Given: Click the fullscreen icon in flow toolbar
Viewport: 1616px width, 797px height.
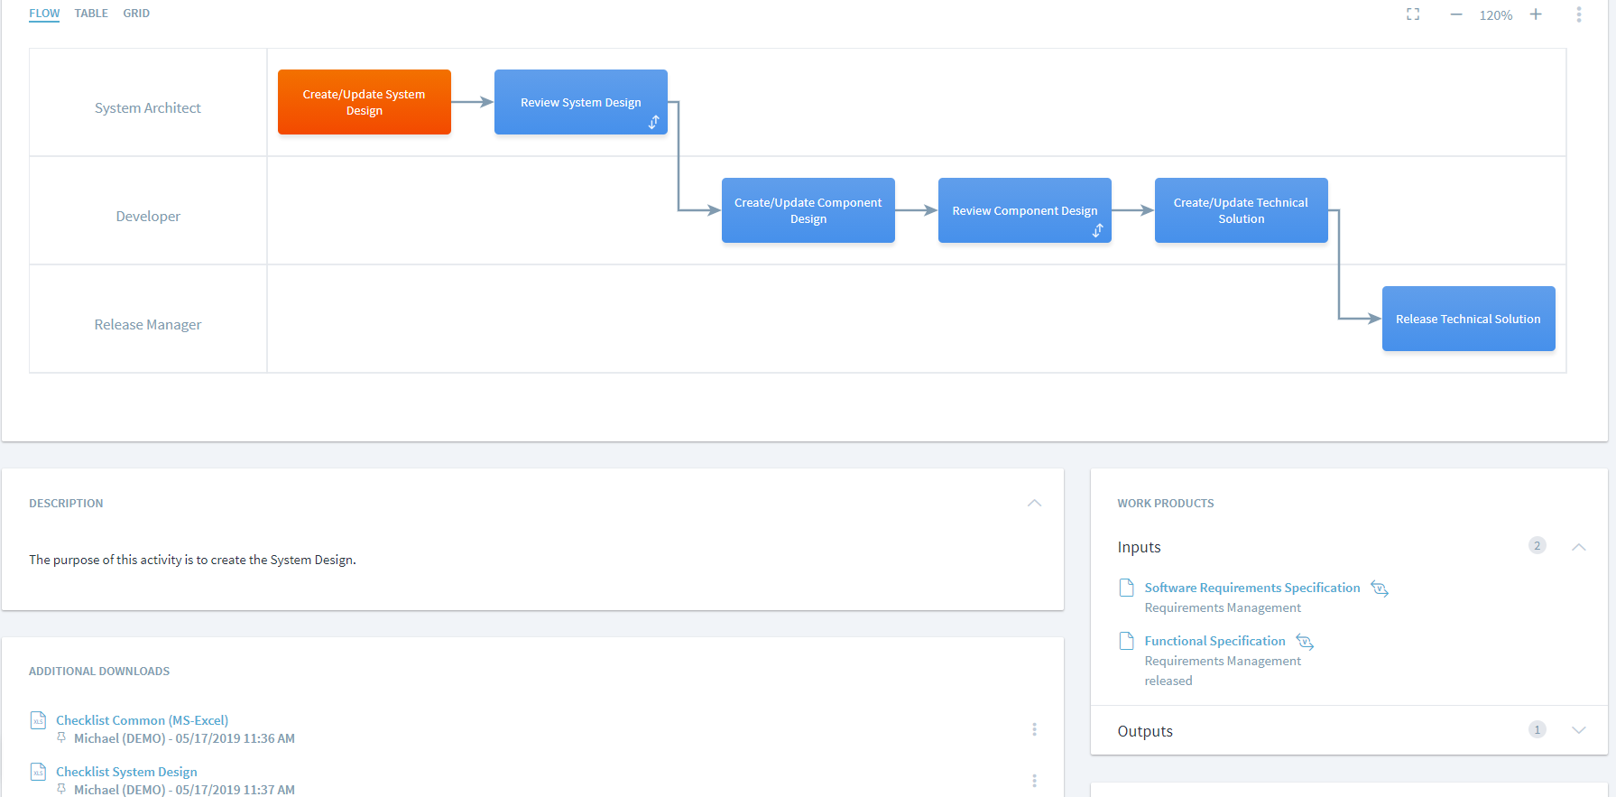Looking at the screenshot, I should [x=1413, y=14].
